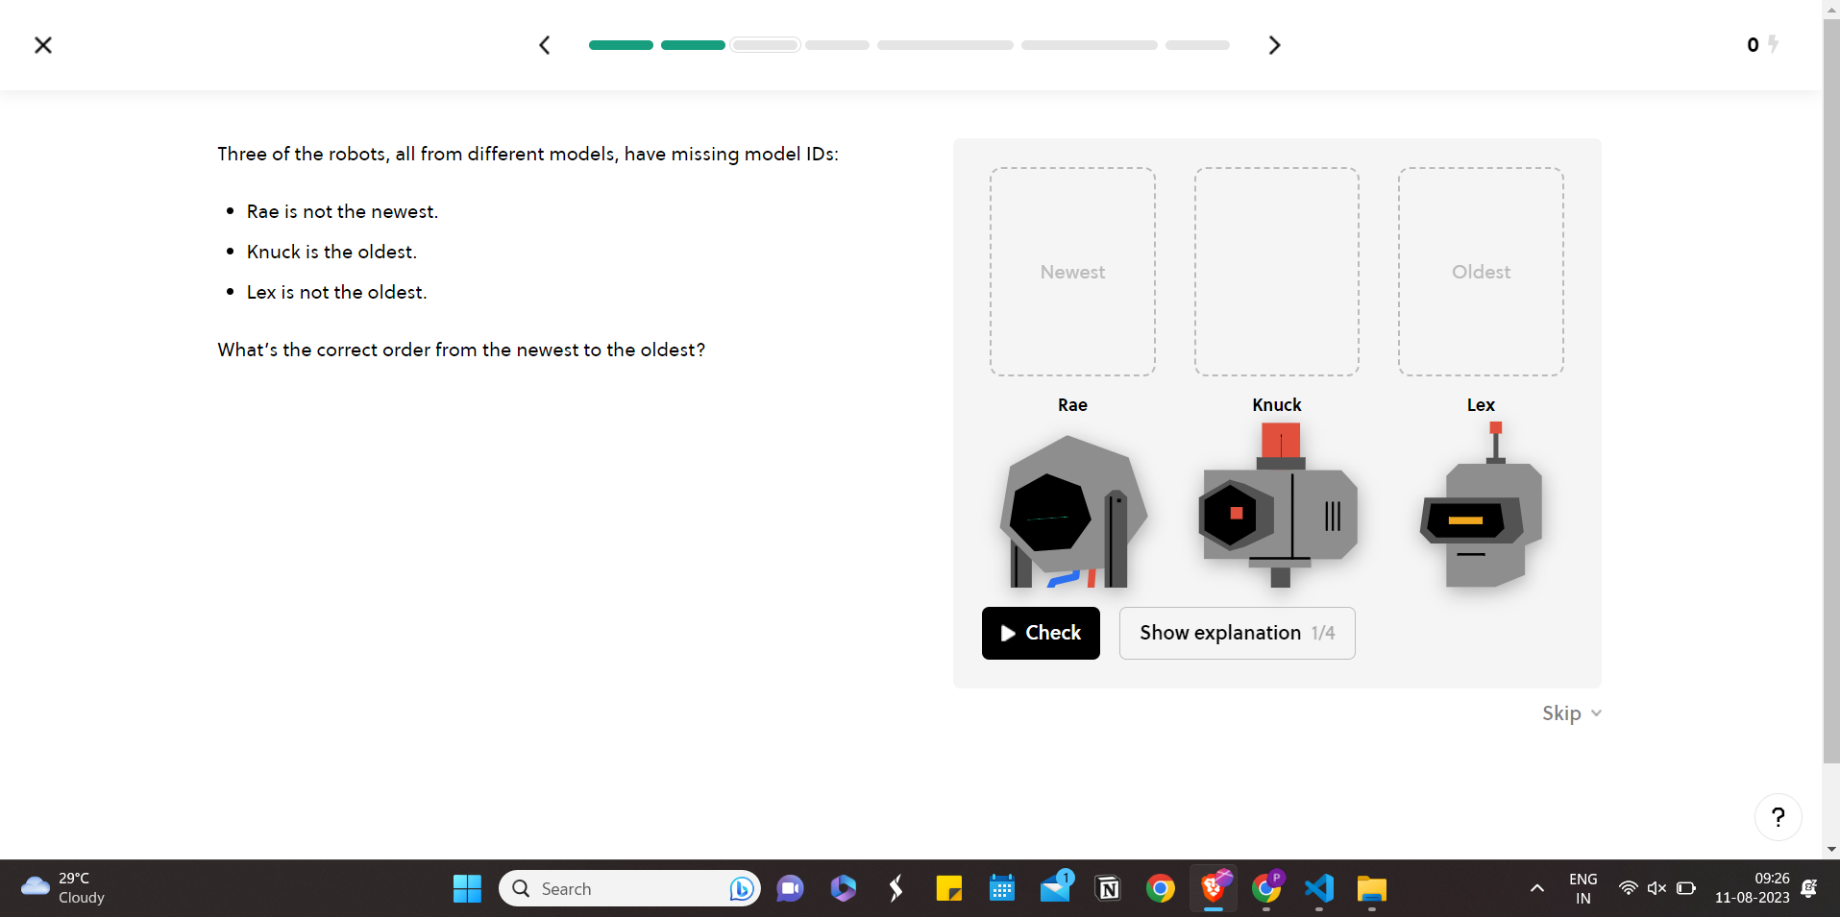Click the do-not-disturb bell in the system tray
This screenshot has width=1840, height=917.
(1810, 888)
